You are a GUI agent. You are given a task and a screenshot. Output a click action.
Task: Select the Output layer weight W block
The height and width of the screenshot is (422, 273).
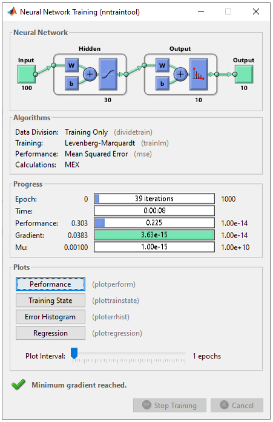tap(162, 65)
